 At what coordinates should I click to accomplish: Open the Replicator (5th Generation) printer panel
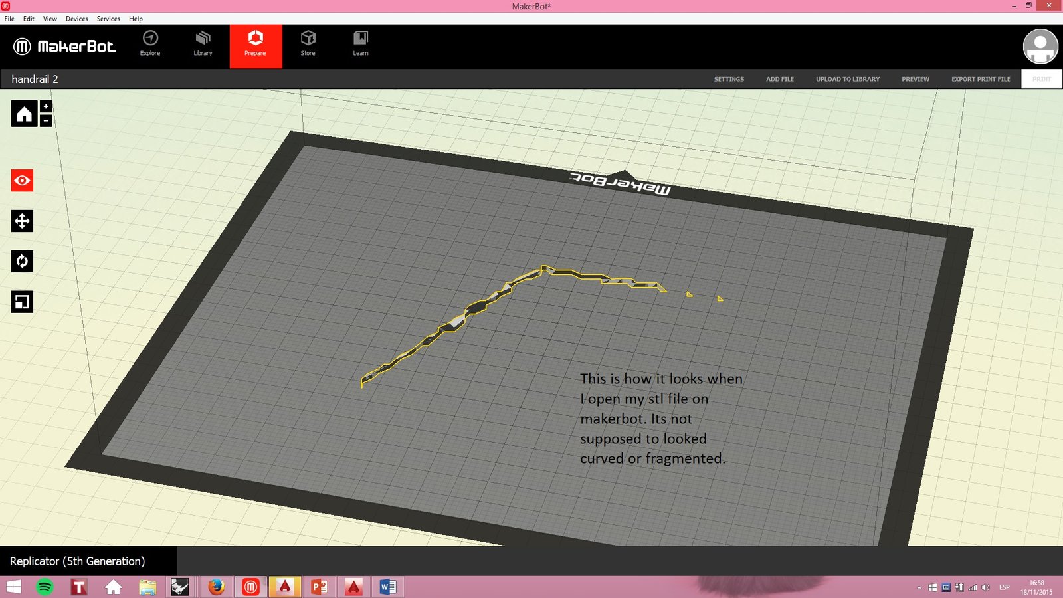click(88, 561)
